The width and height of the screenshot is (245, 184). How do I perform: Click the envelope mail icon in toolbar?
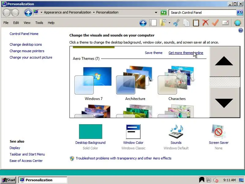coord(225,23)
